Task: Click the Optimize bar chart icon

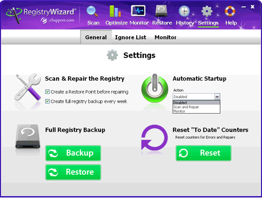Action: point(115,11)
